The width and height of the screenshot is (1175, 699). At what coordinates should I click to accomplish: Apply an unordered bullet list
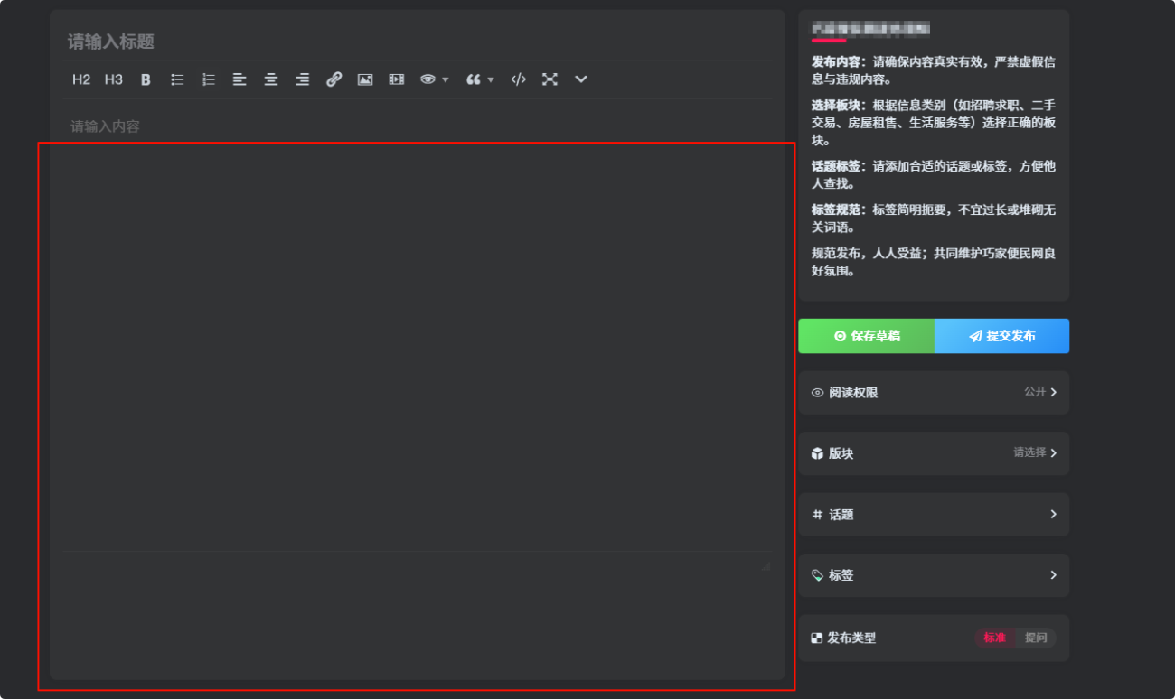point(176,79)
